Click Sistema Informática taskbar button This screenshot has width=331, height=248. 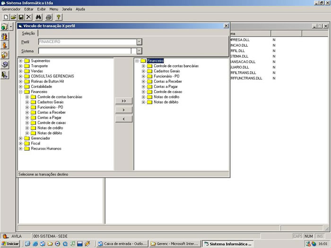pyautogui.click(x=228, y=244)
